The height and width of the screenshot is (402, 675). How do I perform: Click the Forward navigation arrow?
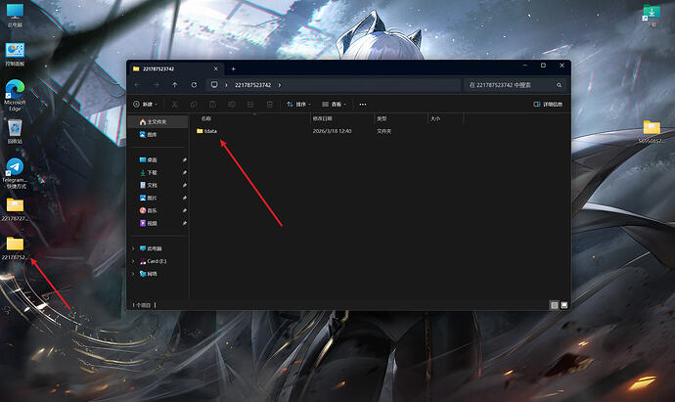[x=156, y=85]
